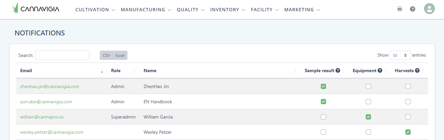Sort table by Name column arrows

(295, 70)
